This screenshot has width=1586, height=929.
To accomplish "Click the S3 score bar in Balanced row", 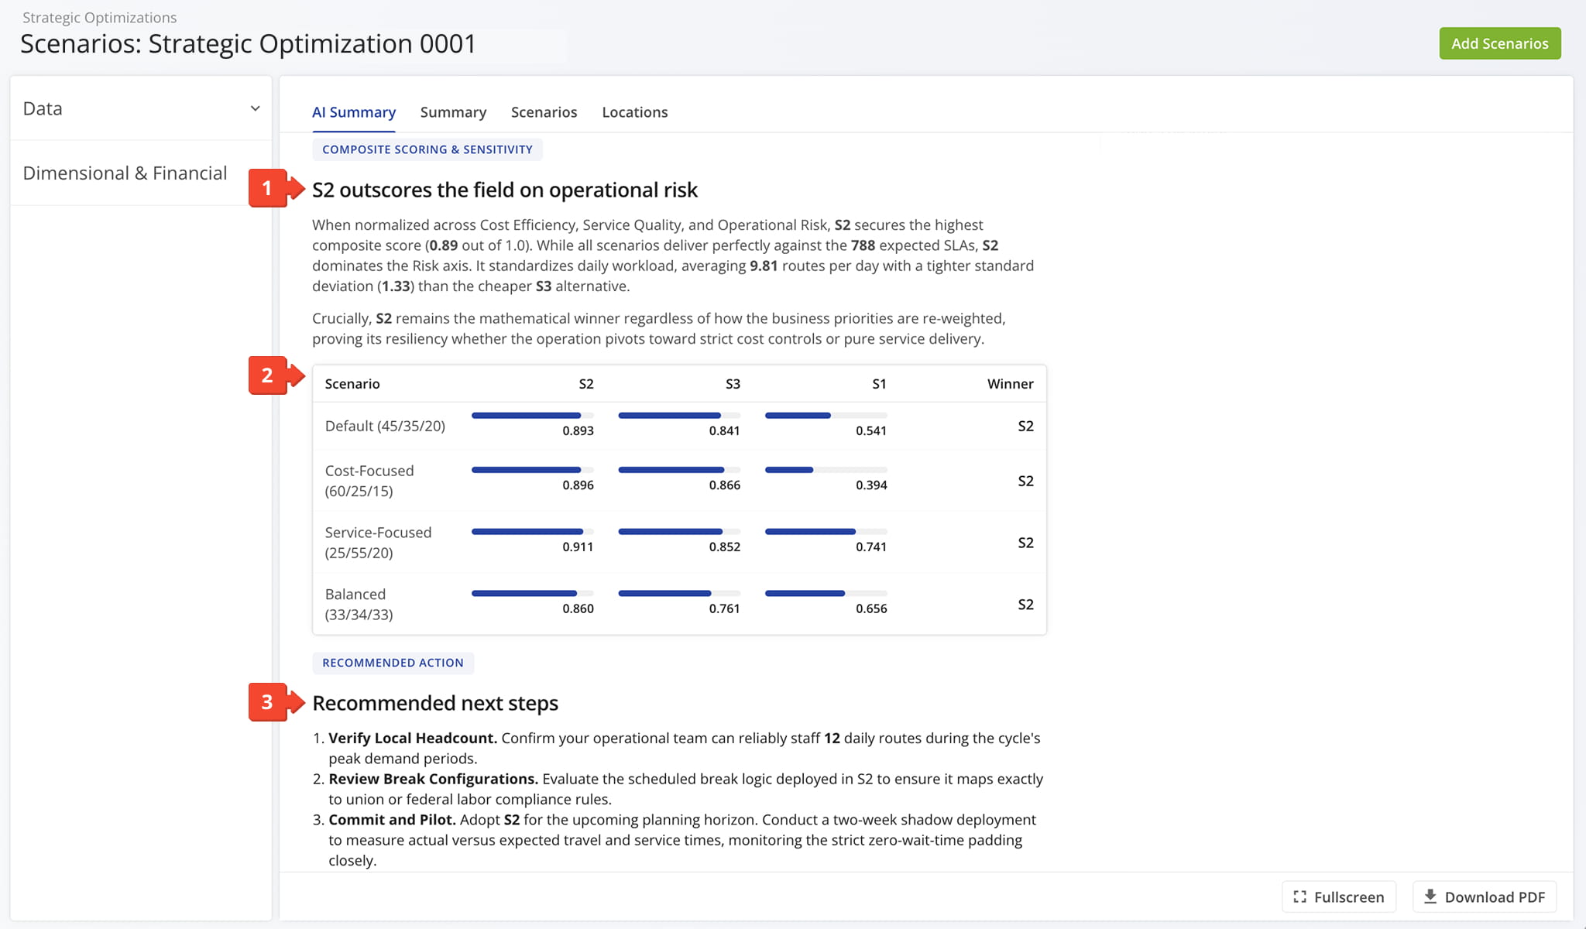I will [679, 594].
